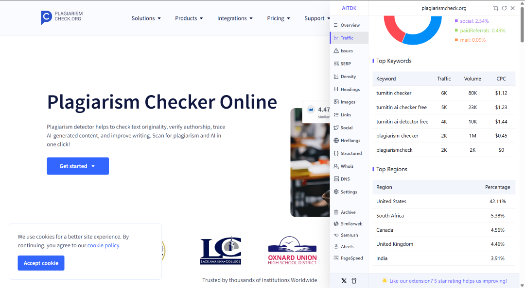525x288 pixels.
Task: Open the Overview panel icon
Action: (336, 25)
